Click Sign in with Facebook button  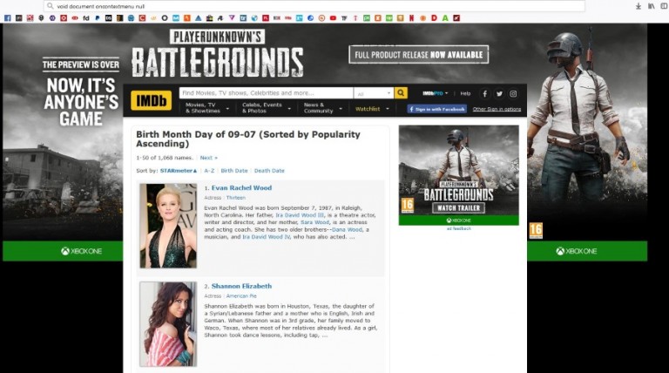pos(437,109)
